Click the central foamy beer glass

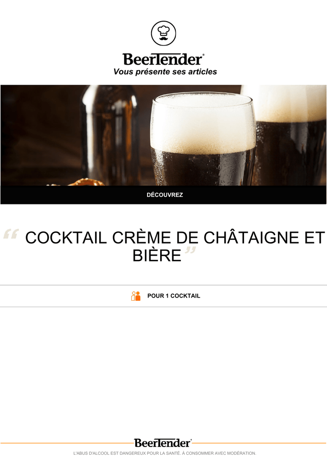203,139
